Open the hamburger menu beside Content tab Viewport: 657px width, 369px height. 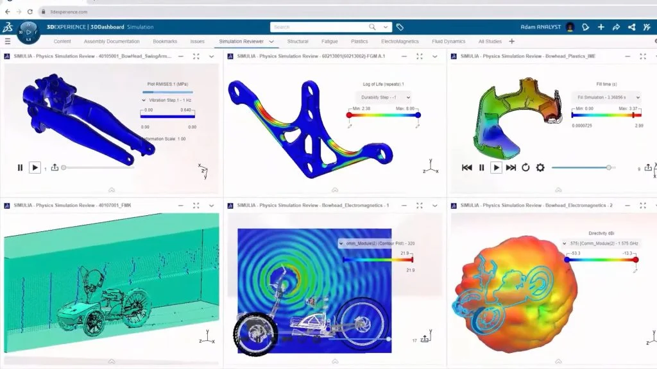[8, 41]
